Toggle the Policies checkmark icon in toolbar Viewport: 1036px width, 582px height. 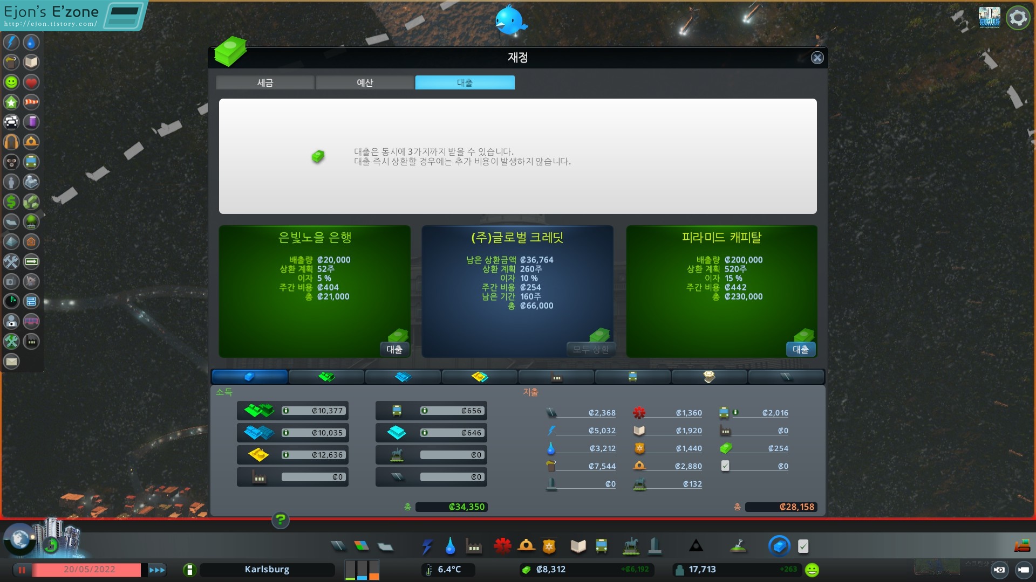click(x=803, y=546)
